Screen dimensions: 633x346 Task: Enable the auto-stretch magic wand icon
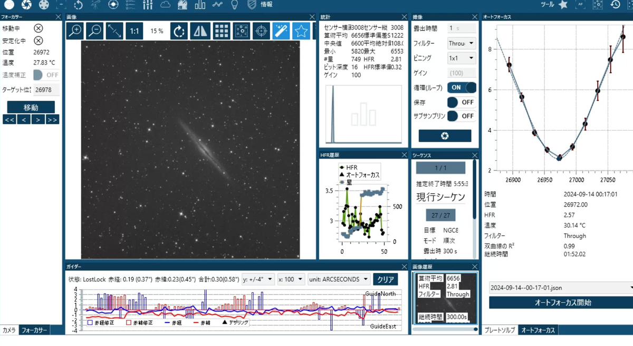click(281, 31)
